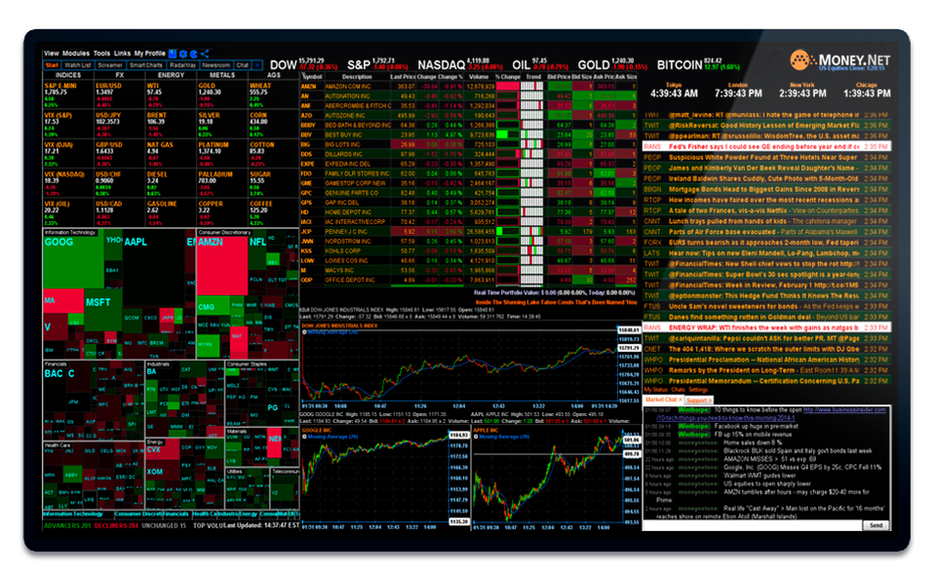The image size is (936, 573).
Task: Click the AMZN red tile in heatmap
Action: coord(221,264)
